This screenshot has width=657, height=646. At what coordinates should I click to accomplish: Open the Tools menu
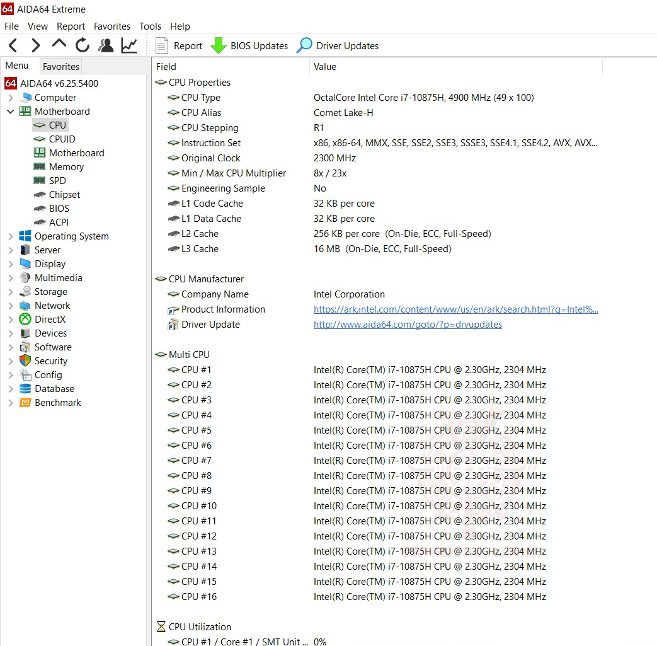coord(150,26)
